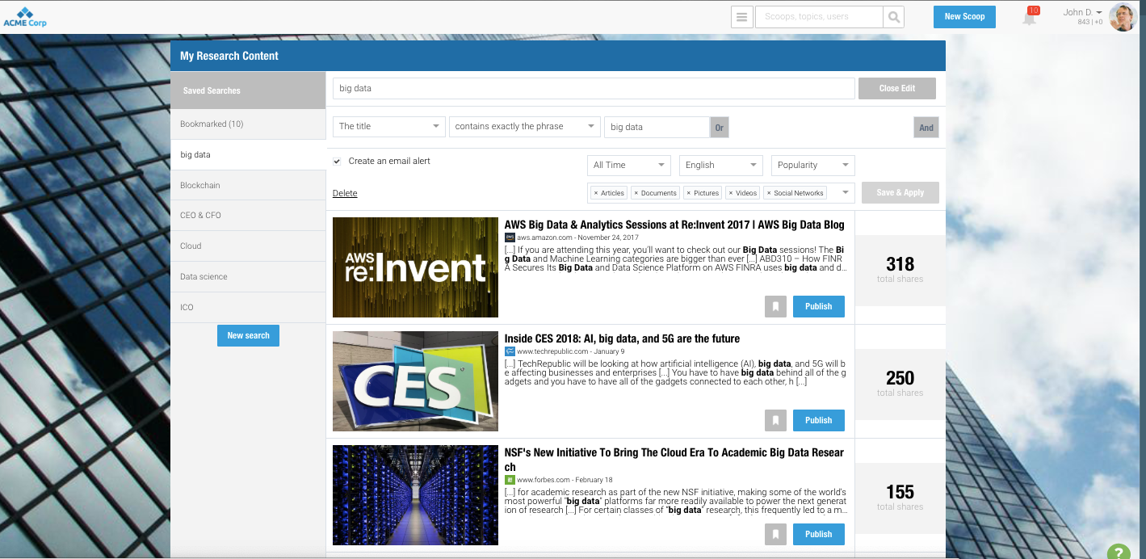Select big data saved search

(248, 155)
